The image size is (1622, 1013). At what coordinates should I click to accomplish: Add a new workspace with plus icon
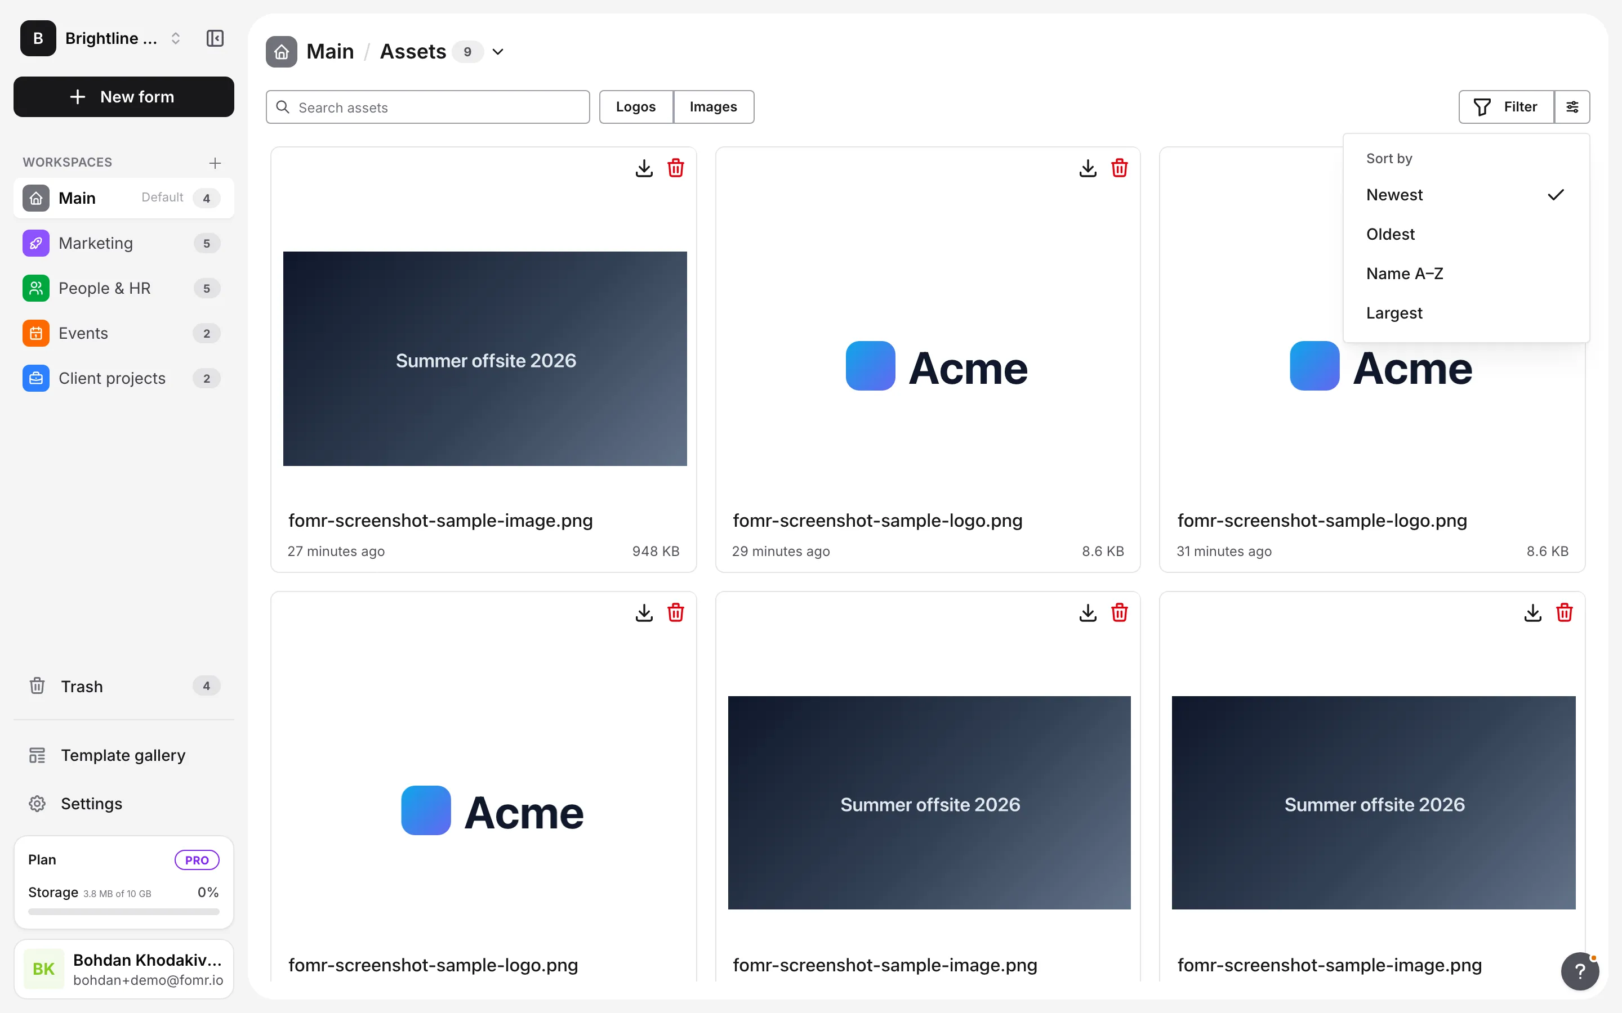[215, 163]
